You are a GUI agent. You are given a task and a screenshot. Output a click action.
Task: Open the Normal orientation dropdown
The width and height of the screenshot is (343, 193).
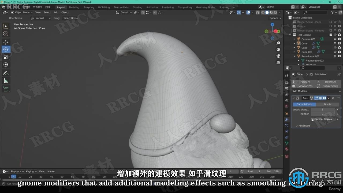point(41,18)
